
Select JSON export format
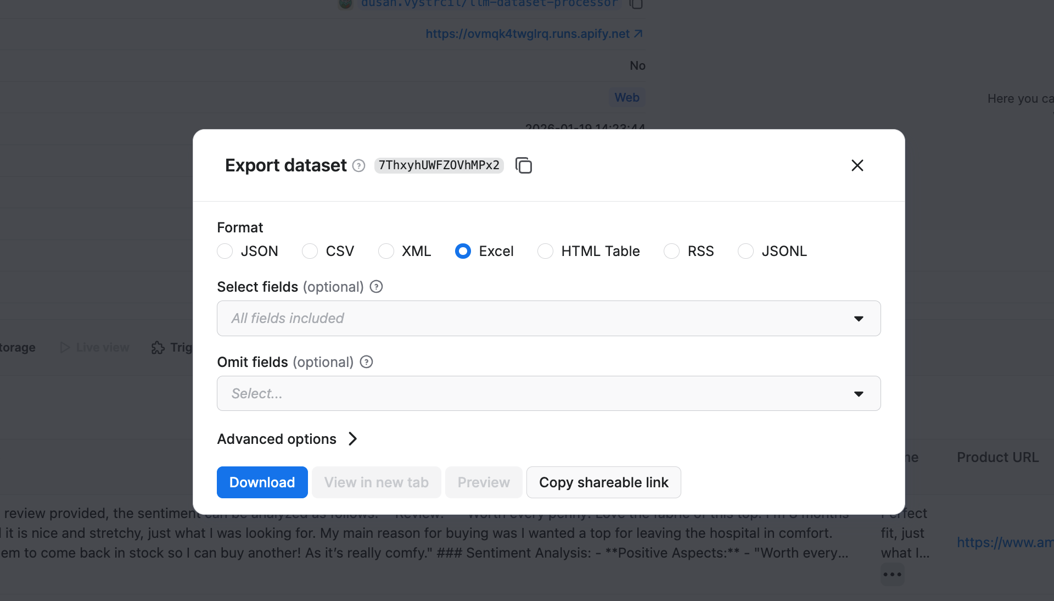[225, 251]
